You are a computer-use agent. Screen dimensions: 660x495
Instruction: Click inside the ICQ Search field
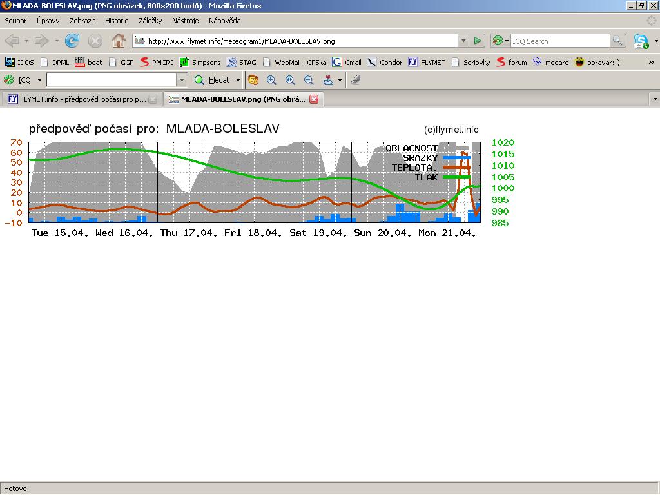tap(559, 41)
